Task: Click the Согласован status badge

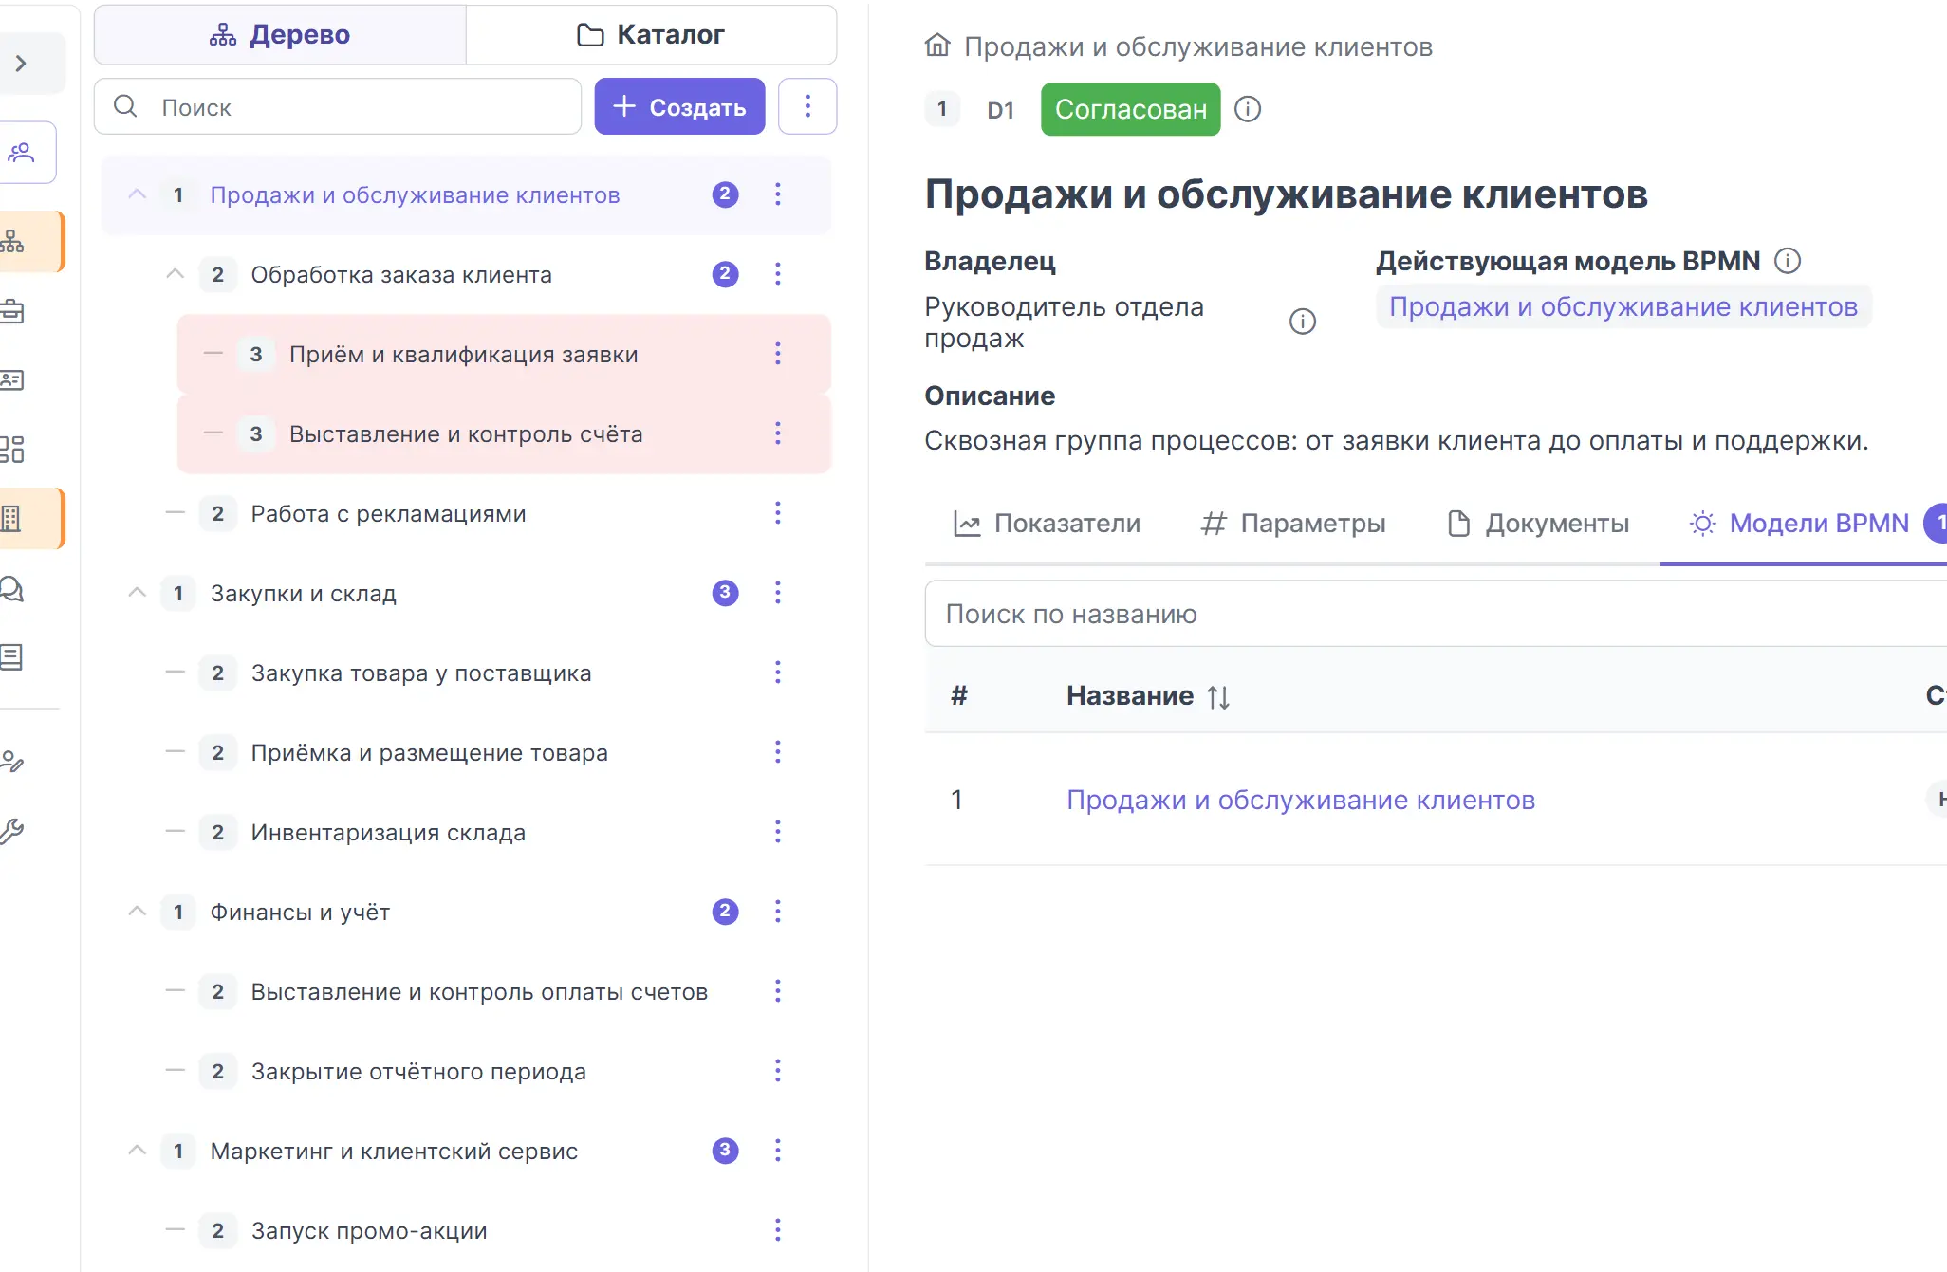Action: pos(1130,109)
